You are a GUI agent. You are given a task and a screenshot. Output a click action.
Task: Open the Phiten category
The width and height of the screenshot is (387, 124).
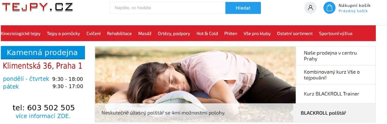[231, 33]
